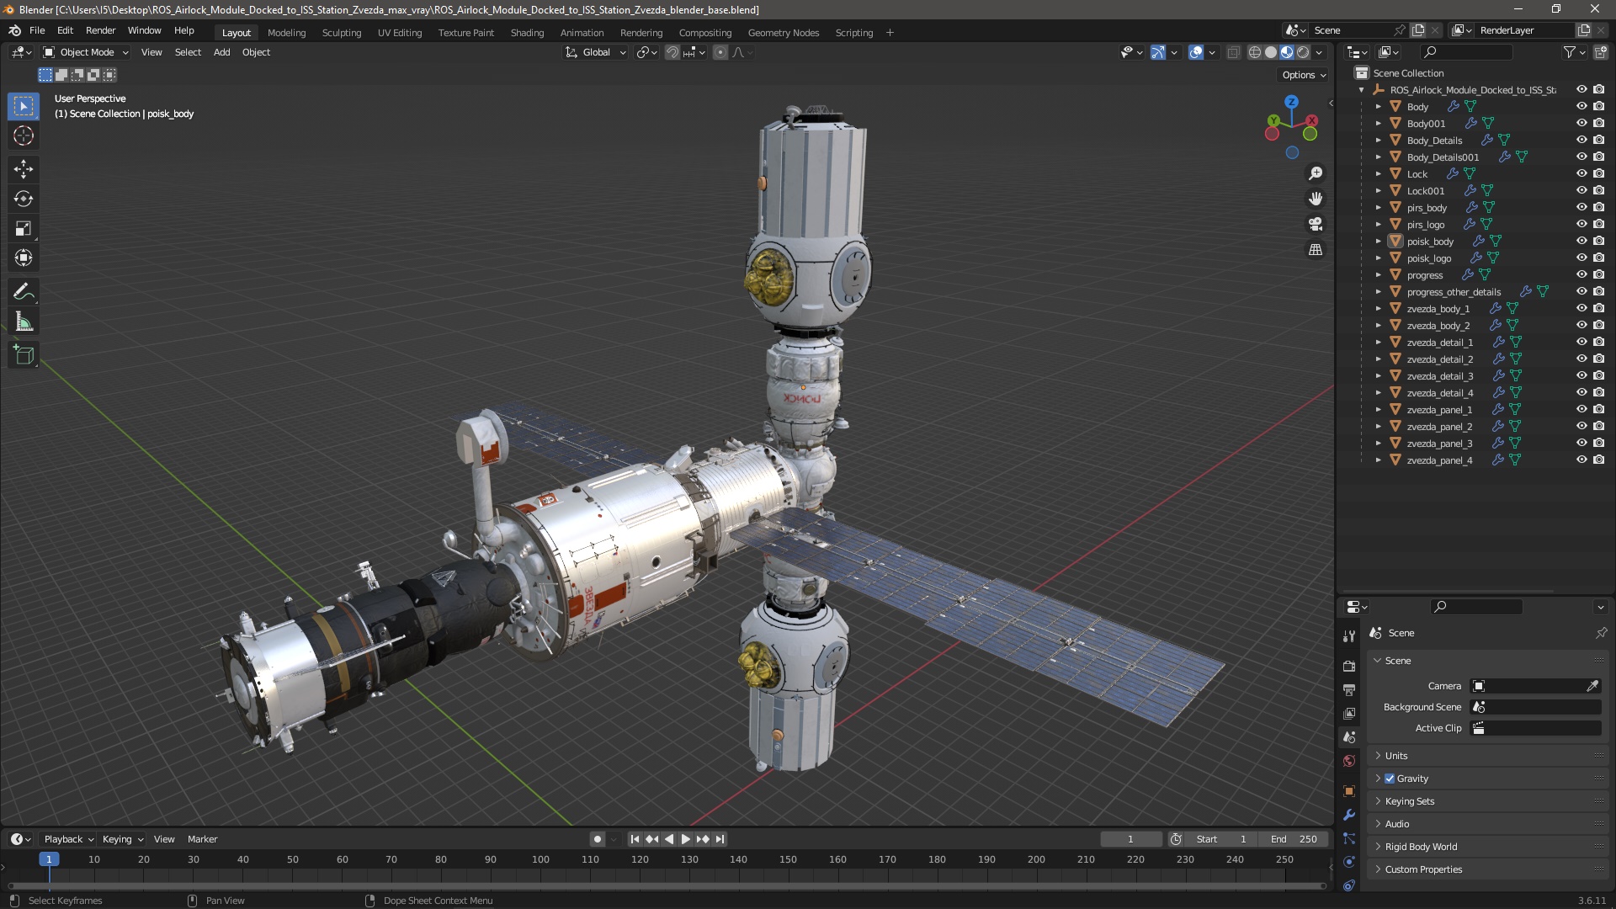Click the viewport zoom magnifier icon
This screenshot has width=1616, height=909.
(x=1316, y=173)
